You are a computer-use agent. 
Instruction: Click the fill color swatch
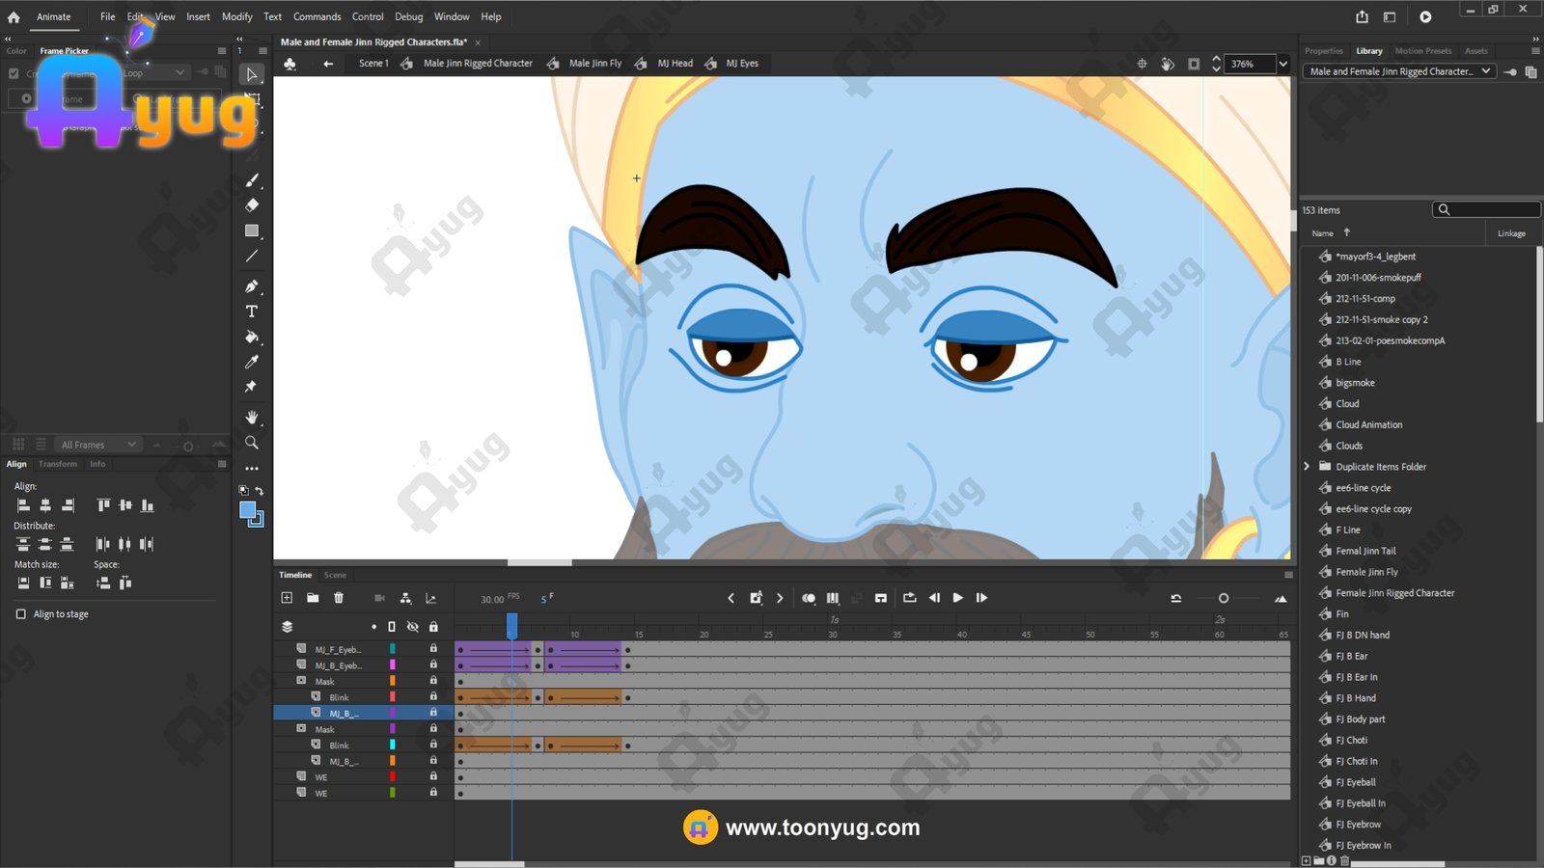[x=248, y=510]
